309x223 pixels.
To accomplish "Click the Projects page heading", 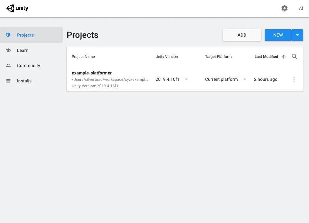I will coord(82,35).
